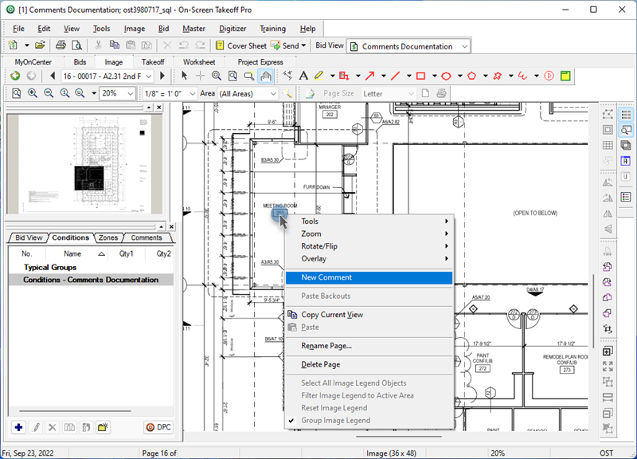Switch to the Comments panel tab
The width and height of the screenshot is (637, 459).
click(147, 237)
